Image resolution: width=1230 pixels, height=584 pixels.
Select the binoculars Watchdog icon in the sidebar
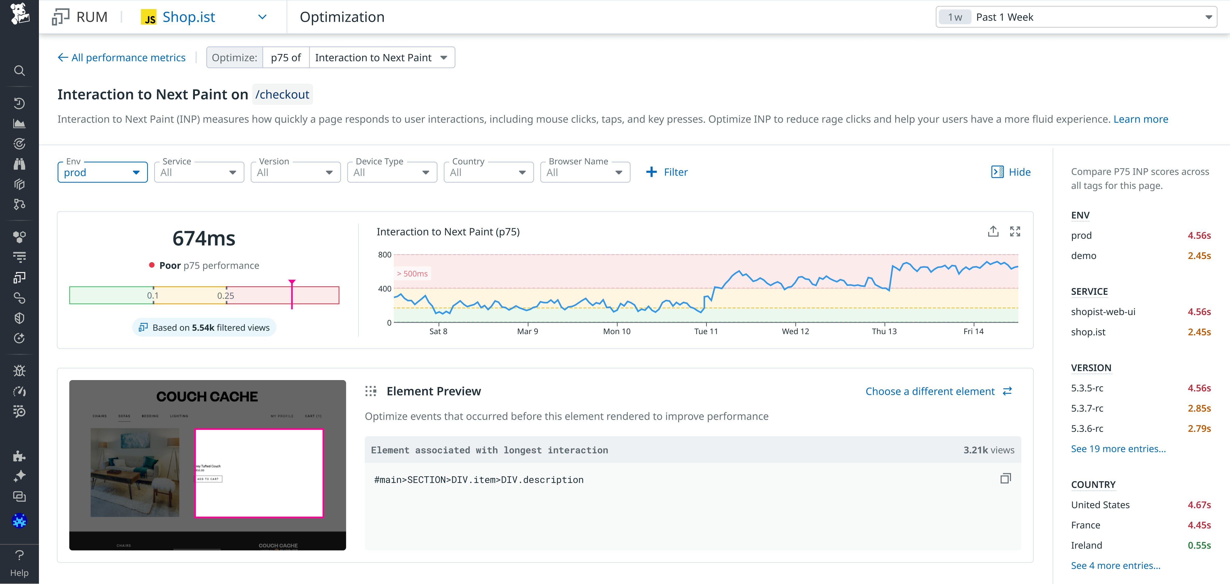[x=19, y=164]
